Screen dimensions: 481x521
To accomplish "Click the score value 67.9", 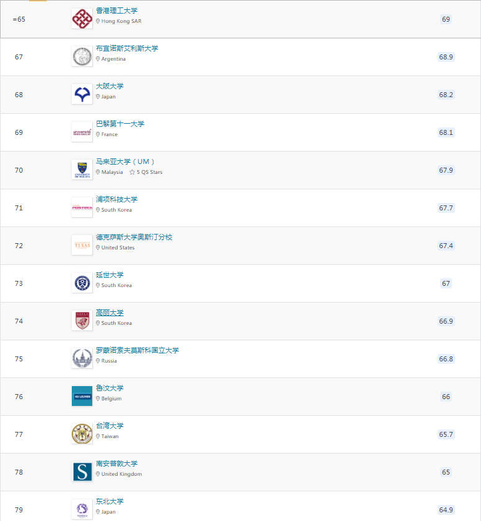I will click(446, 170).
